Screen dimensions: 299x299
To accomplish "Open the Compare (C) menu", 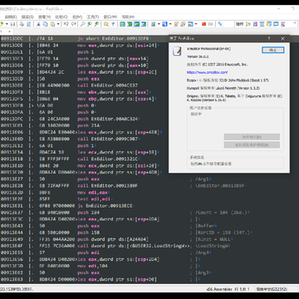I will pyautogui.click(x=61, y=17).
